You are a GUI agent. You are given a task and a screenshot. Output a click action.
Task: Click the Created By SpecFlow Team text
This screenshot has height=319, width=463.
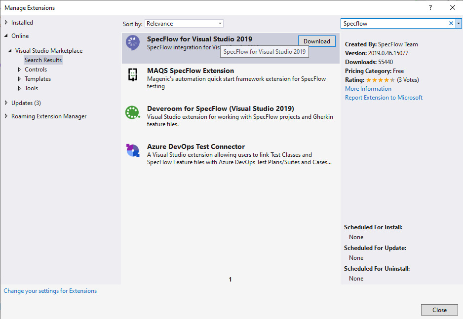381,44
